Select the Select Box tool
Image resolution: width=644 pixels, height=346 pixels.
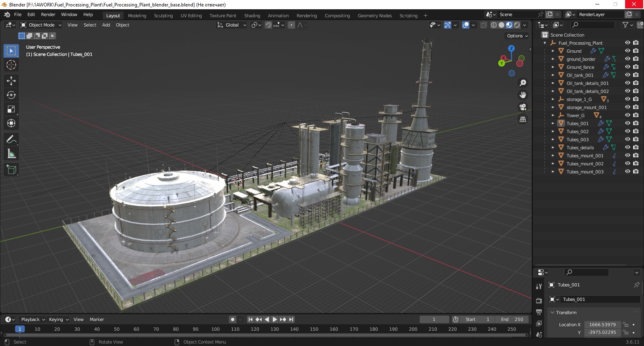[11, 51]
